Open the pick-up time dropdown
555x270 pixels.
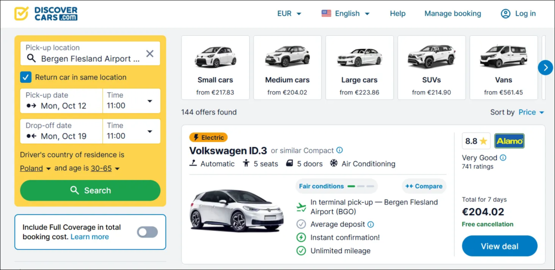coord(132,100)
